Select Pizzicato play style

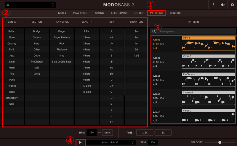tap(62, 50)
